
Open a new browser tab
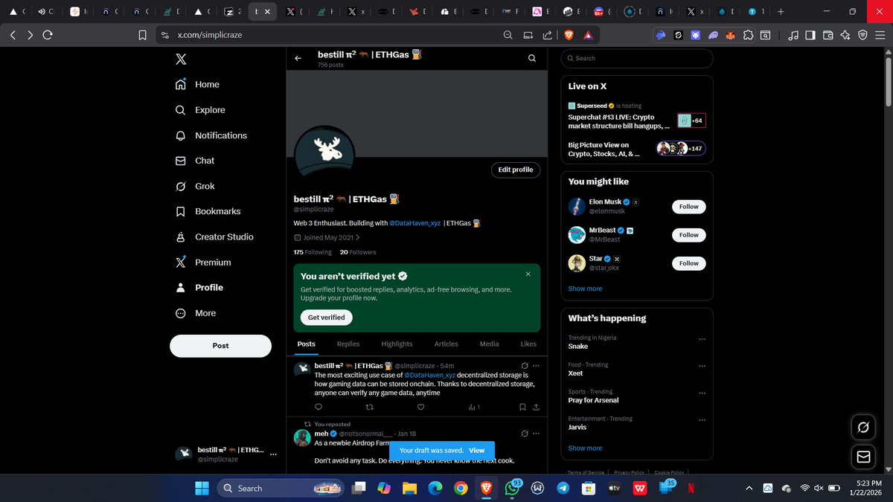(780, 12)
